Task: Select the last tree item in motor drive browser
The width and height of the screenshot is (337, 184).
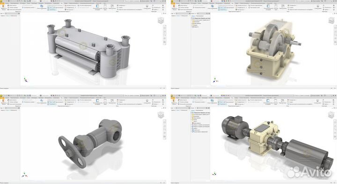Action: click(200, 132)
